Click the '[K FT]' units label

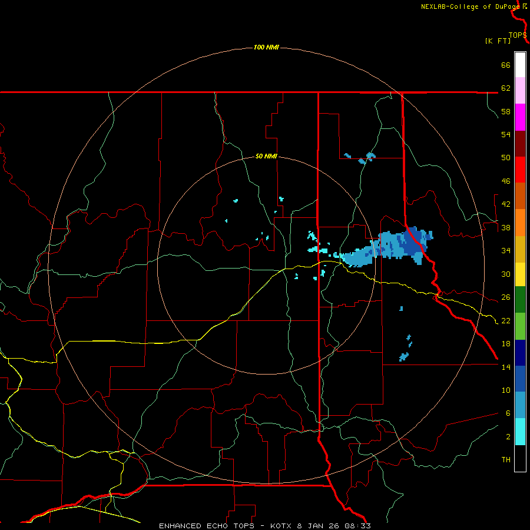pos(498,41)
